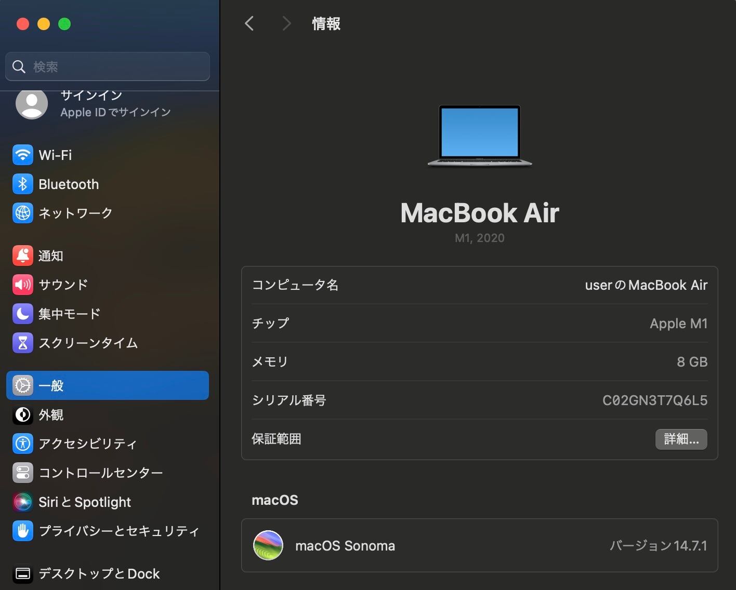Click the コンピュータ名 label
Image resolution: width=736 pixels, height=590 pixels.
(295, 285)
